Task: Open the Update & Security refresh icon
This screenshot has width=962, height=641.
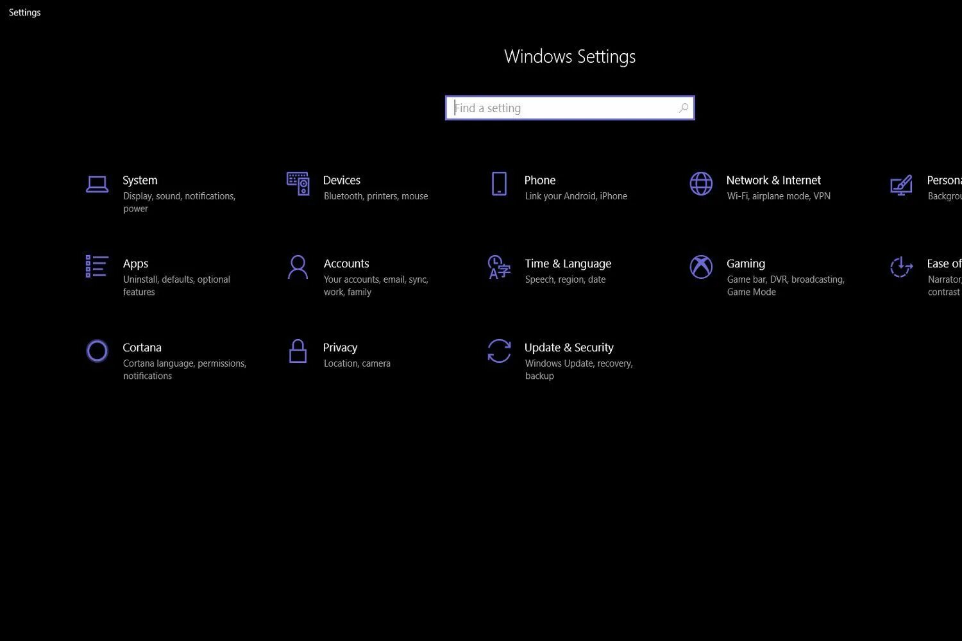Action: pos(499,351)
